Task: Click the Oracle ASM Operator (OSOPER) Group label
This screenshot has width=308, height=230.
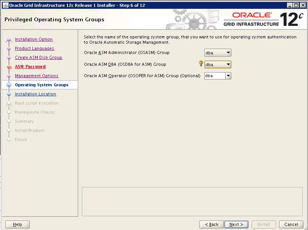Action: tap(142, 76)
